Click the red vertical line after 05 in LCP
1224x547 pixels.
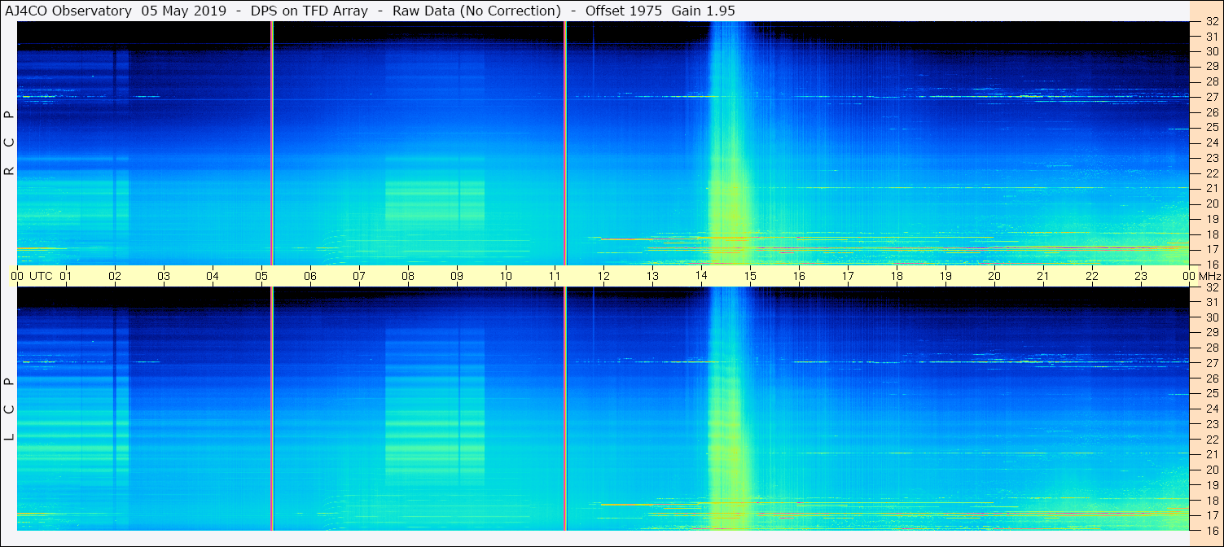(271, 409)
